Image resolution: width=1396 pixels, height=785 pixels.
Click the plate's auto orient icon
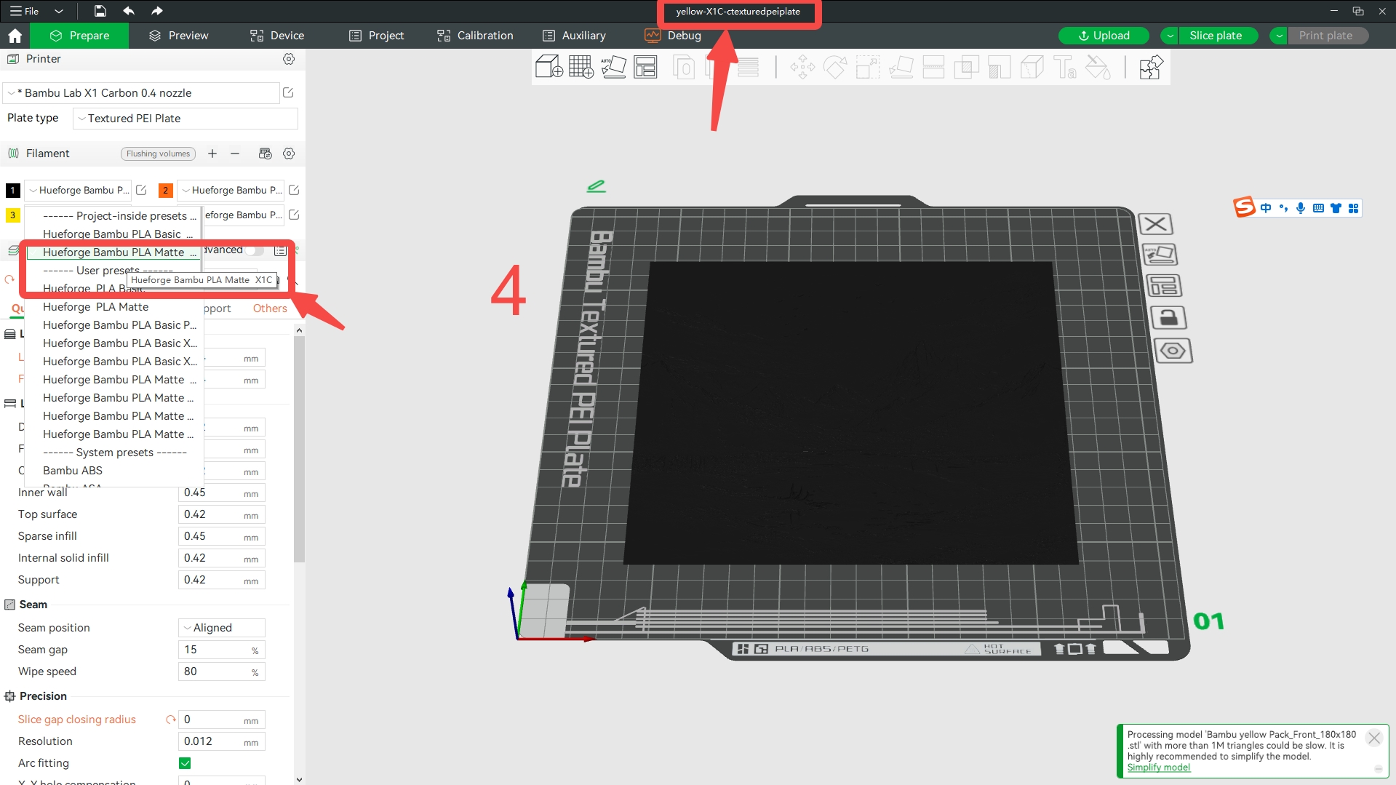point(1160,255)
